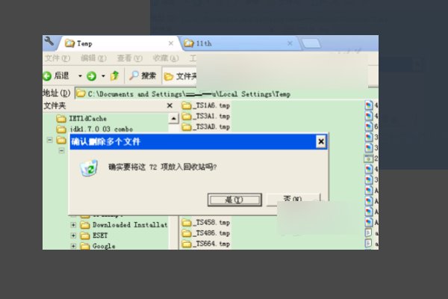
Task: Select the _TS3AD.tmp folder
Action: (x=206, y=127)
